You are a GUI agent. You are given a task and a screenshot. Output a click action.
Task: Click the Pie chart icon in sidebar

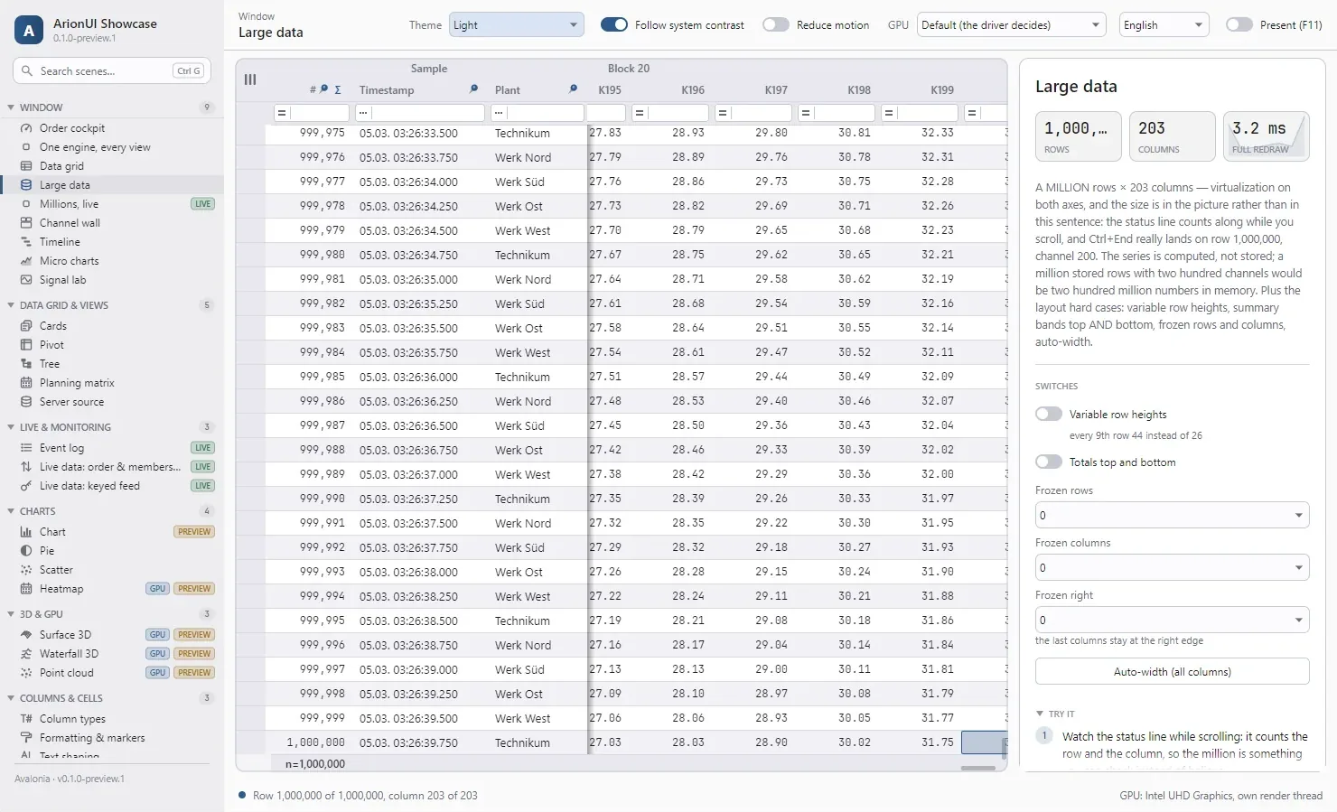tap(26, 551)
